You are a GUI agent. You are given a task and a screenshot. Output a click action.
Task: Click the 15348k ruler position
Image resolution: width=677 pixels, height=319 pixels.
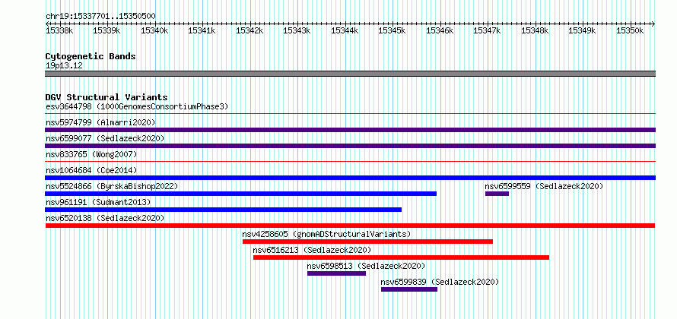tap(535, 30)
